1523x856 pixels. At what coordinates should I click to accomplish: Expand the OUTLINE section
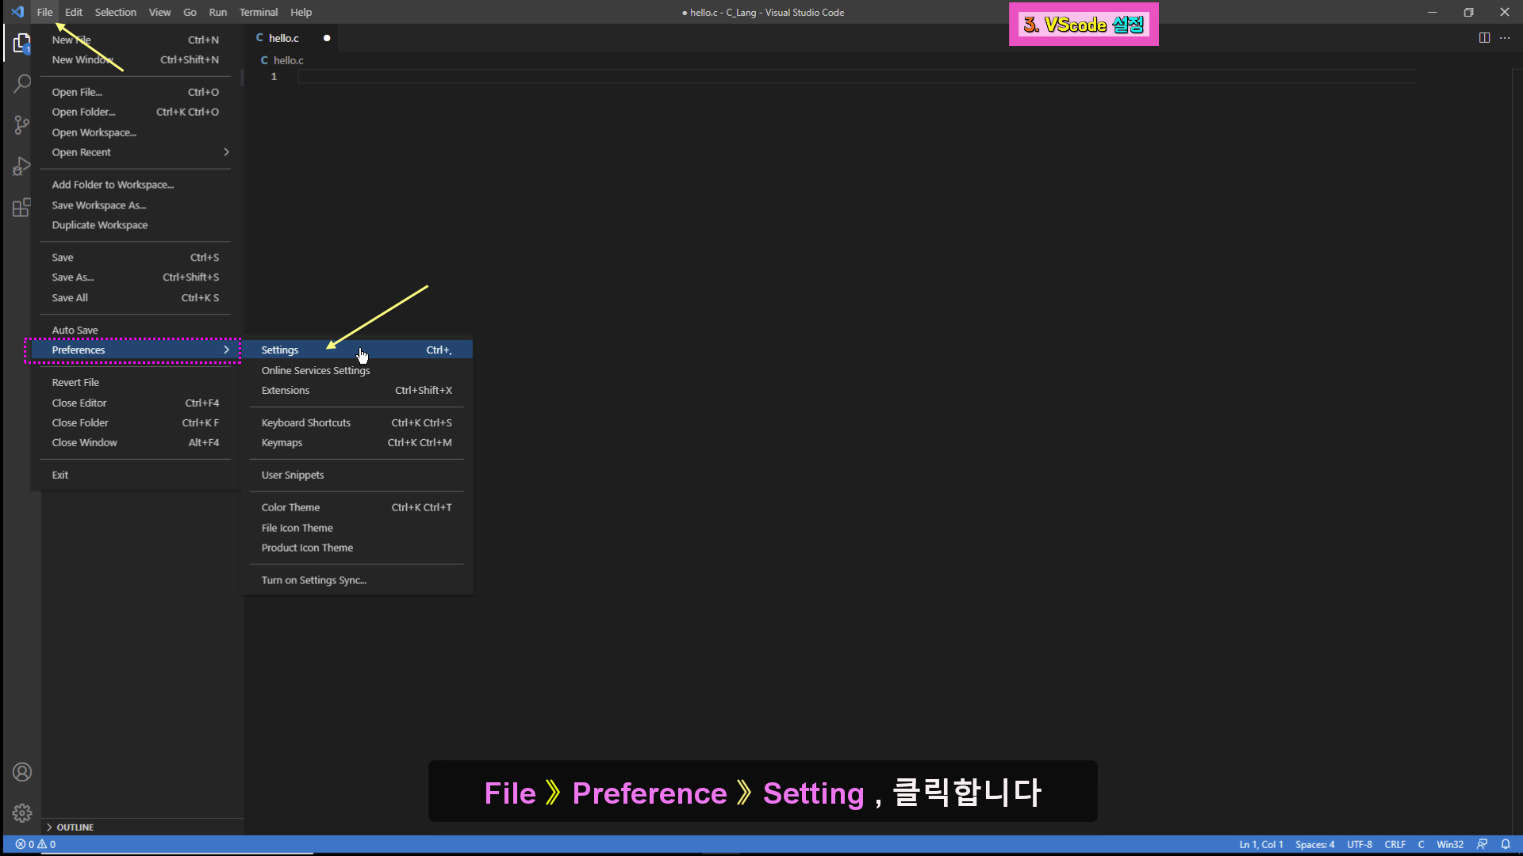coord(75,827)
